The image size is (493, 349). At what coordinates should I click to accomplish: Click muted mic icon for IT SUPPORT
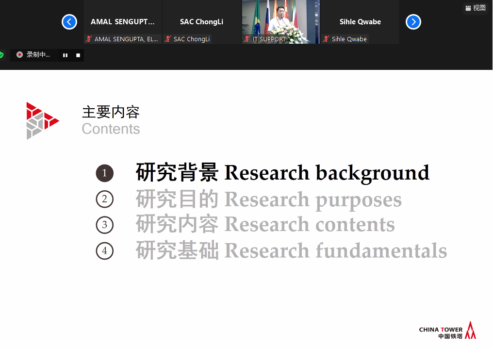(x=247, y=39)
